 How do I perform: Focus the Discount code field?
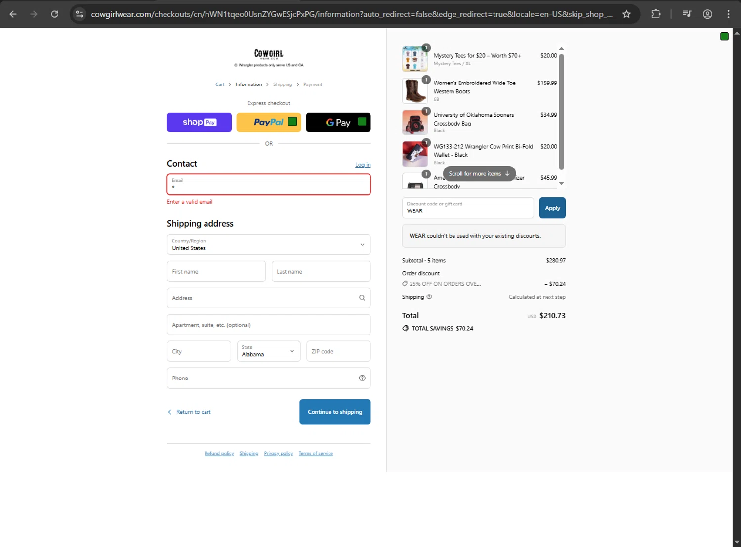click(x=468, y=208)
